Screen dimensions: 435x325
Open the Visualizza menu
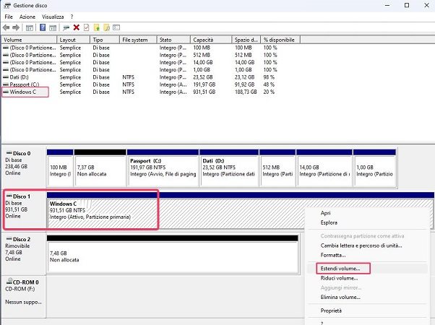51,16
